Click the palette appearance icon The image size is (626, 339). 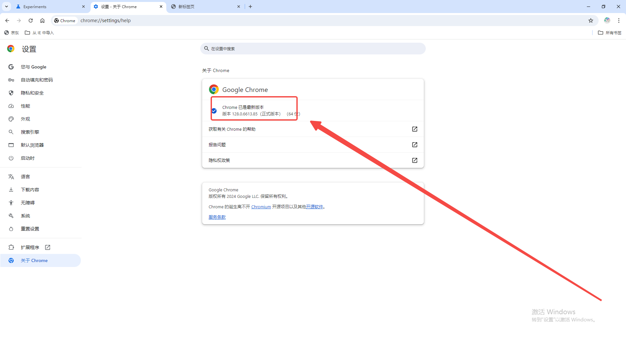(x=11, y=119)
